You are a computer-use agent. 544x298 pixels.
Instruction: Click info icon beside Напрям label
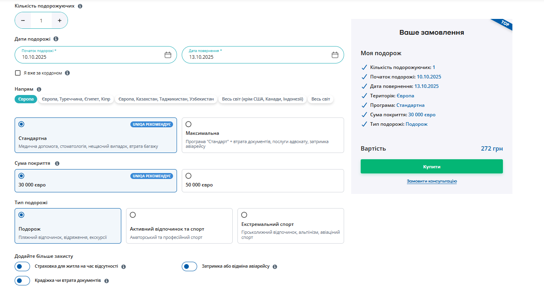coord(39,89)
